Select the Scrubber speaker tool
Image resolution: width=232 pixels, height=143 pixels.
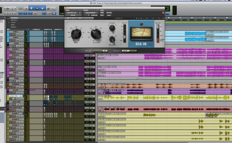(x=48, y=8)
